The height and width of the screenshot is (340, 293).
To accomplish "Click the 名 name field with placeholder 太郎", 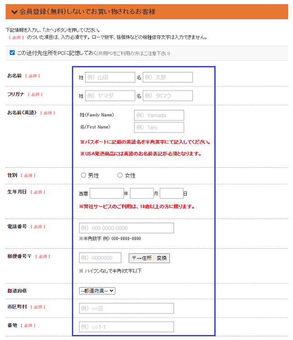I will [x=168, y=77].
